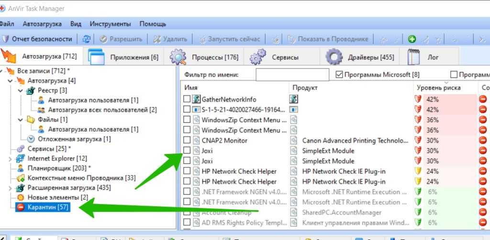The image size is (490, 240).
Task: Click Canon Advanced Printing Technolo... product cell
Action: [356, 141]
